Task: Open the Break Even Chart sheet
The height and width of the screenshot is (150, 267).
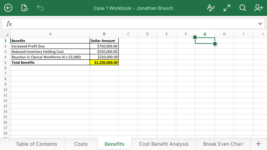Action: pyautogui.click(x=223, y=144)
